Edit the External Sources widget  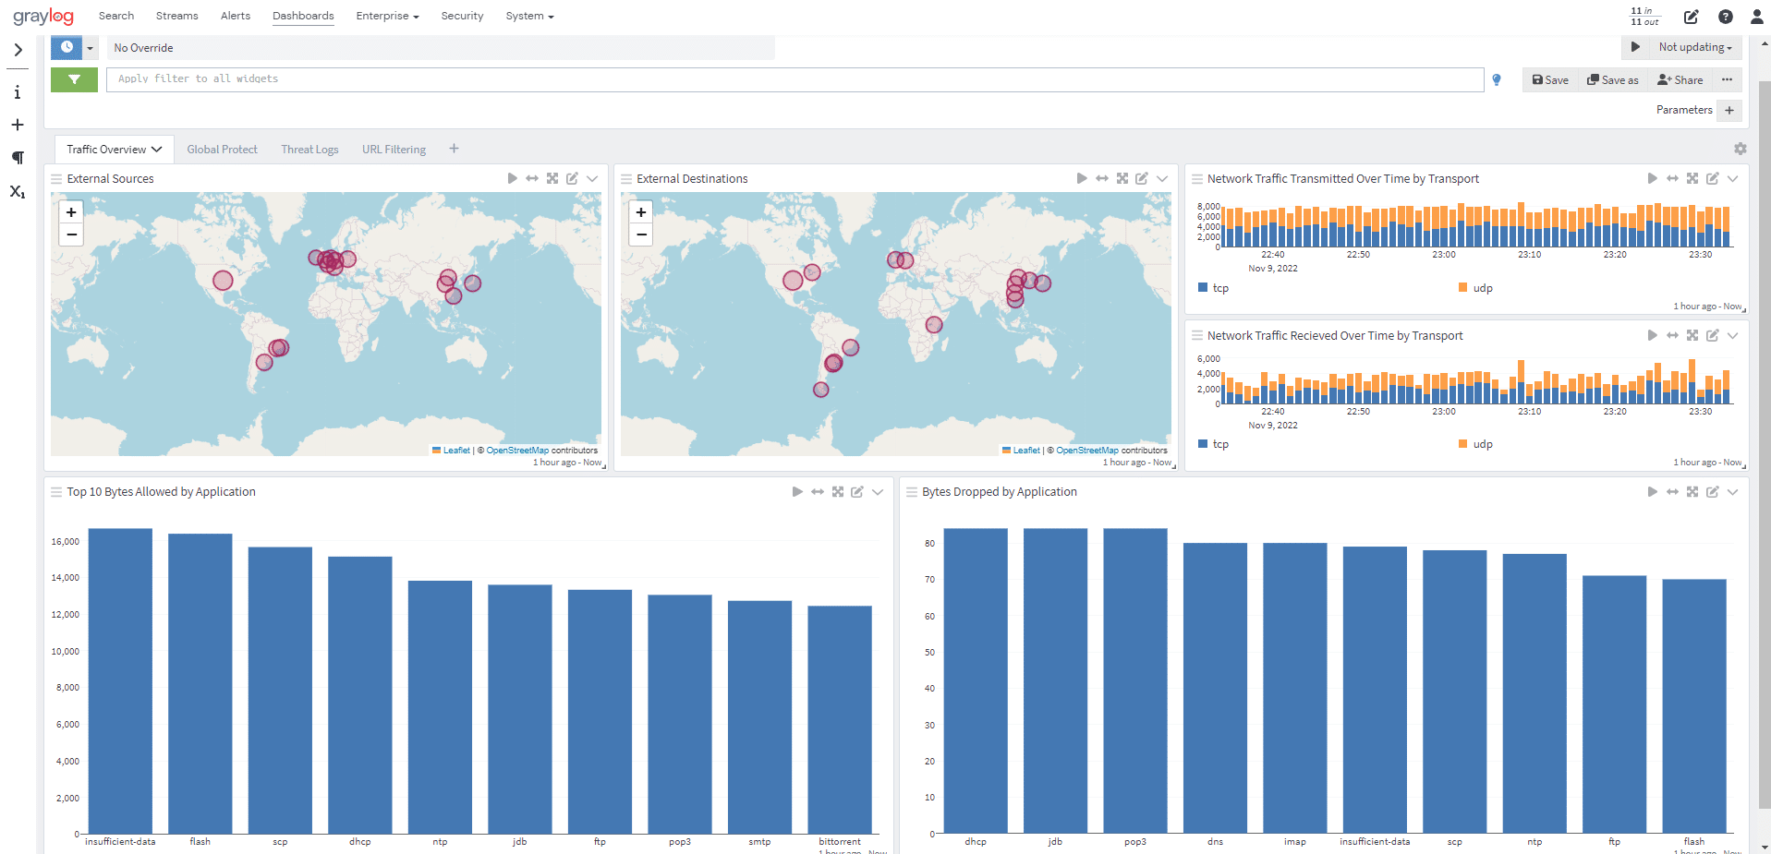(572, 178)
